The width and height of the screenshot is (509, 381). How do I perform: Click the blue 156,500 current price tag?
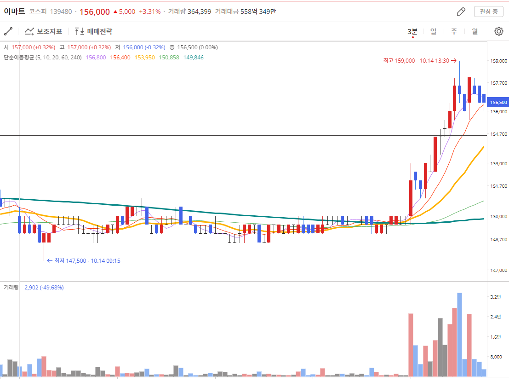498,102
